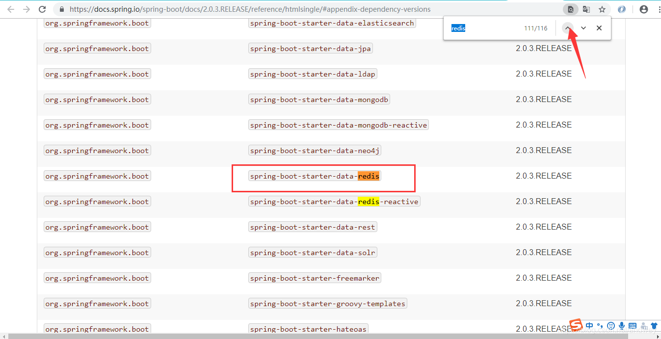Viewport: 661px width, 339px height.
Task: Toggle punctuation mode in Sogou toolbar
Action: point(601,325)
